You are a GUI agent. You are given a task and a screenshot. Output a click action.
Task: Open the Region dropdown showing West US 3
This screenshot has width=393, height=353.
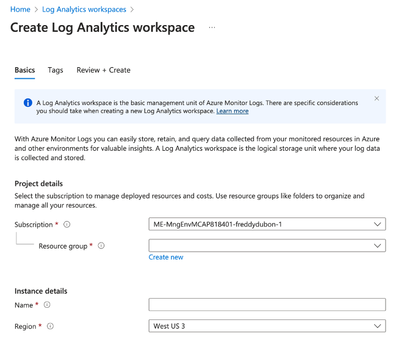[x=267, y=326]
